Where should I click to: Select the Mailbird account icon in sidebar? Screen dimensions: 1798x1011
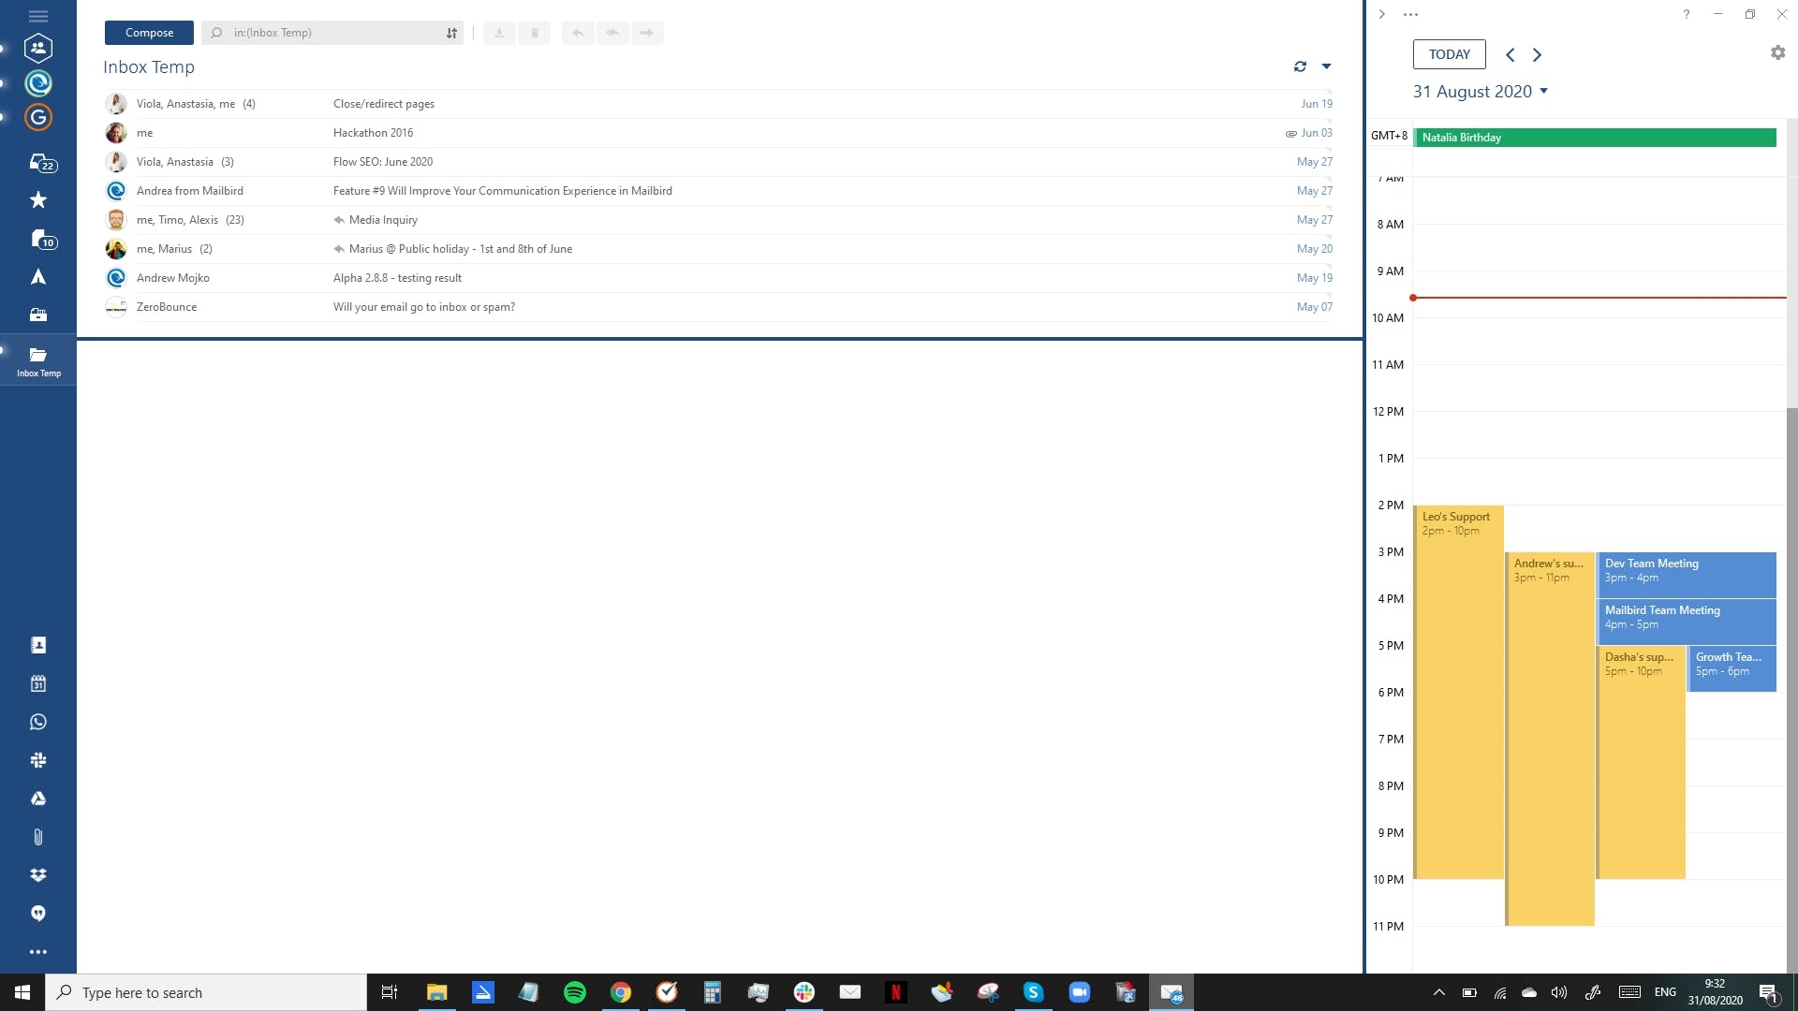tap(38, 83)
